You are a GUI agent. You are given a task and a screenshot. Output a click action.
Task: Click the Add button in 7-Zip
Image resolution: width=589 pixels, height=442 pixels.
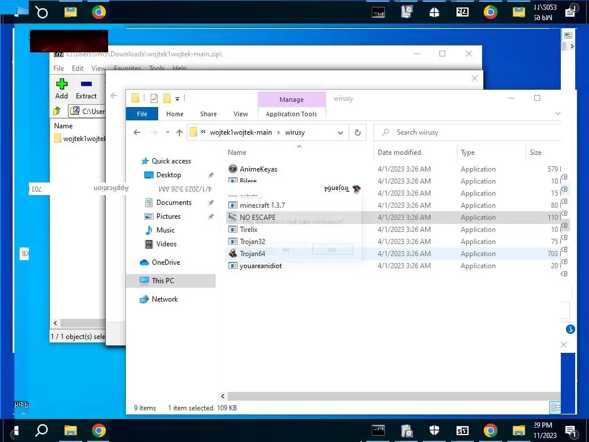[x=62, y=89]
